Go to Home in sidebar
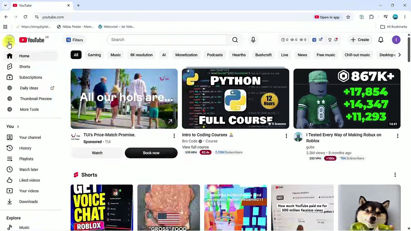The height and width of the screenshot is (231, 411). 31,56
